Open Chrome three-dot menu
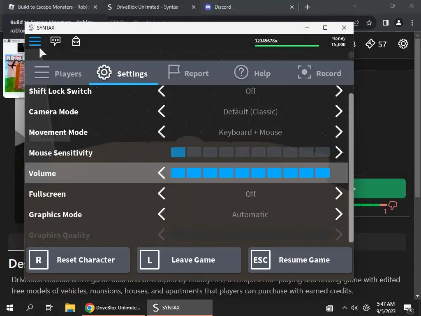421x316 pixels. (412, 23)
